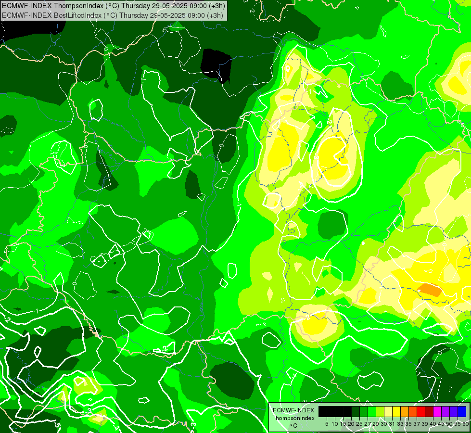Click the legend tick value '10'
The height and width of the screenshot is (433, 471).
[335, 424]
